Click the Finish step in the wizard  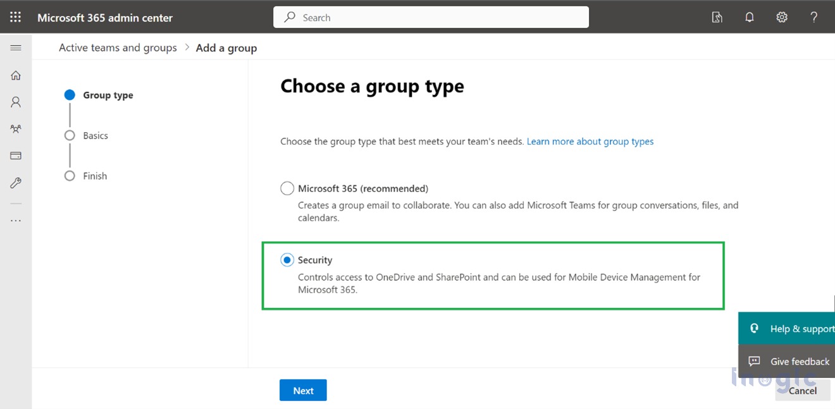point(70,176)
